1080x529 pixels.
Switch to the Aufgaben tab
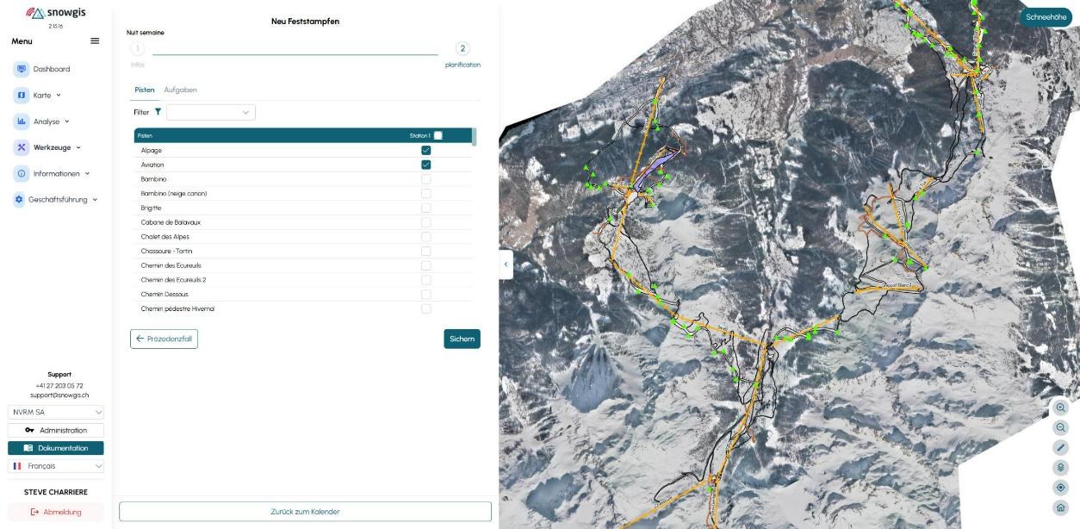tap(180, 90)
